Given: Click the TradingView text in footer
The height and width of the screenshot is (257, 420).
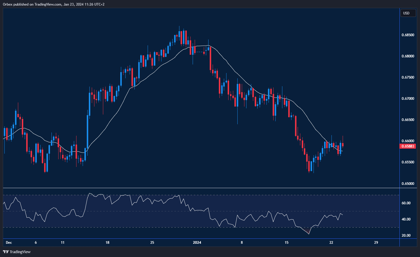Looking at the screenshot, I should [20, 252].
